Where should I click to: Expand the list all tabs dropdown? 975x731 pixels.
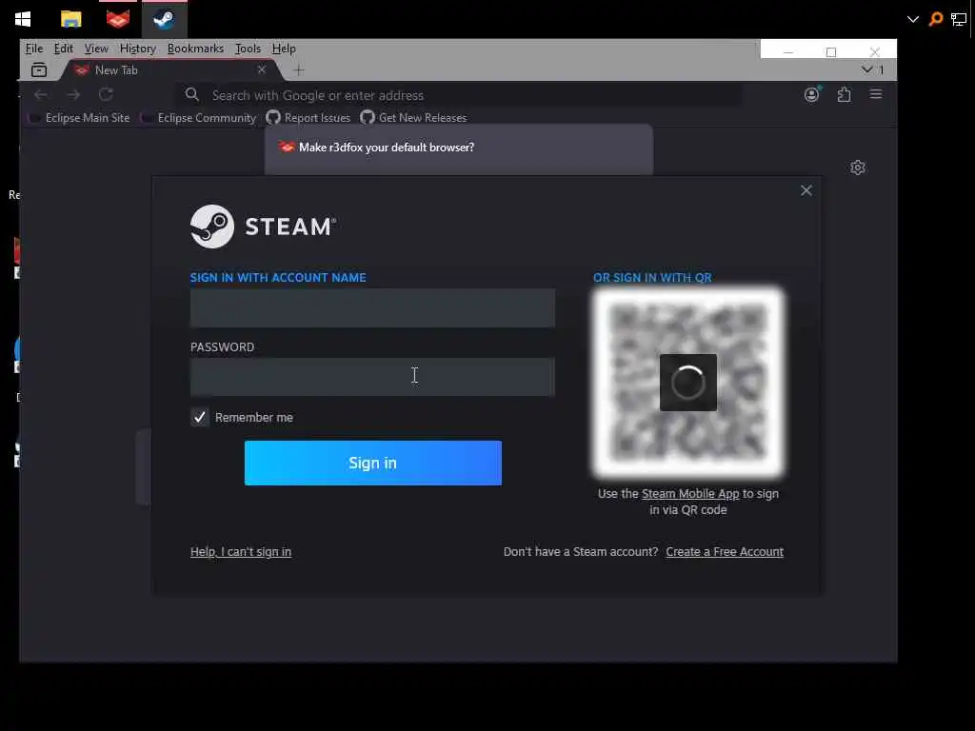[x=866, y=69]
